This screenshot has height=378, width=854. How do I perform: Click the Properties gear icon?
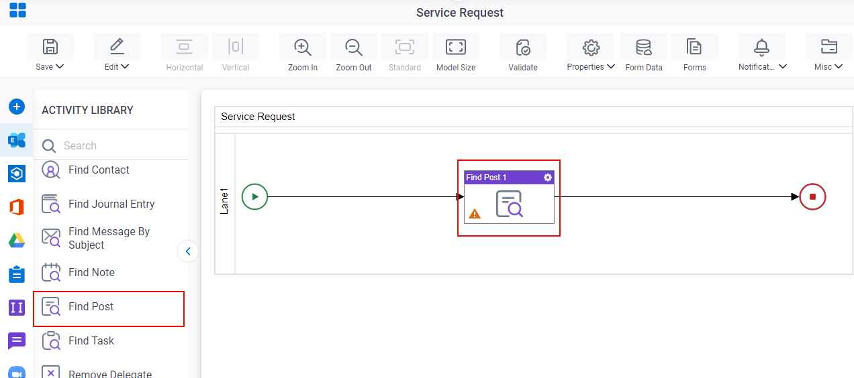[x=591, y=47]
